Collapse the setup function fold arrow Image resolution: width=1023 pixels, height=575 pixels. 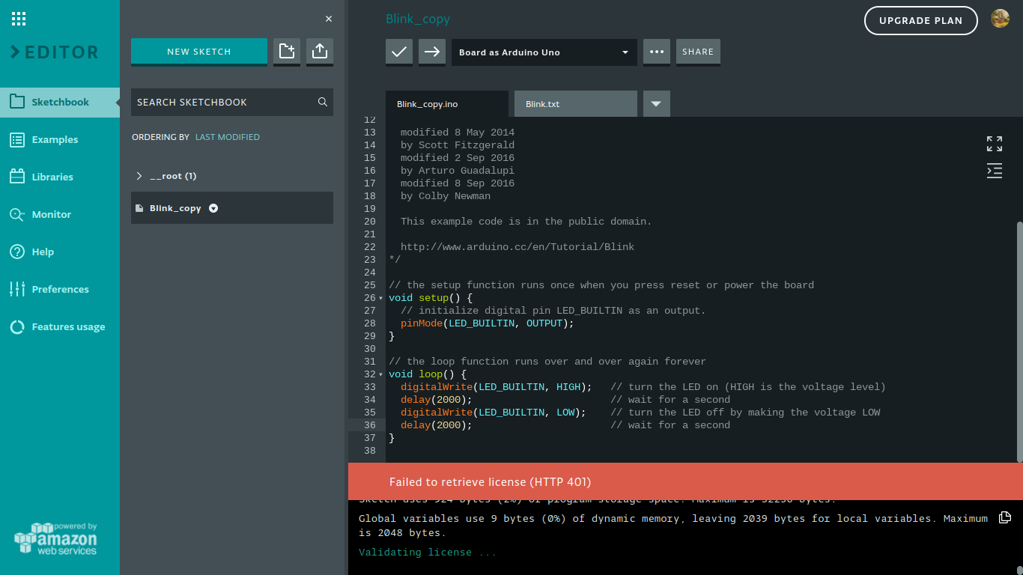coord(381,298)
